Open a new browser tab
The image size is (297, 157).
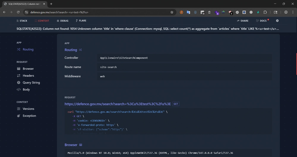(51, 4)
